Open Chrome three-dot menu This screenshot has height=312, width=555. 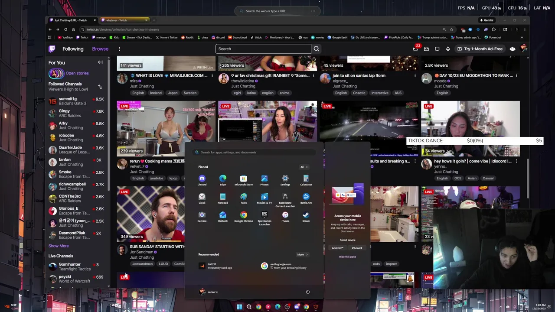[525, 29]
